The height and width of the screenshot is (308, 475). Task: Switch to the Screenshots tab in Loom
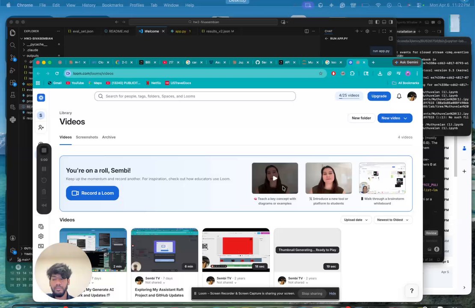pos(87,137)
